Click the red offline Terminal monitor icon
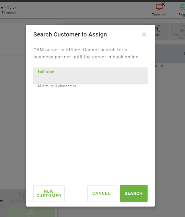The image size is (185, 217). tap(159, 7)
